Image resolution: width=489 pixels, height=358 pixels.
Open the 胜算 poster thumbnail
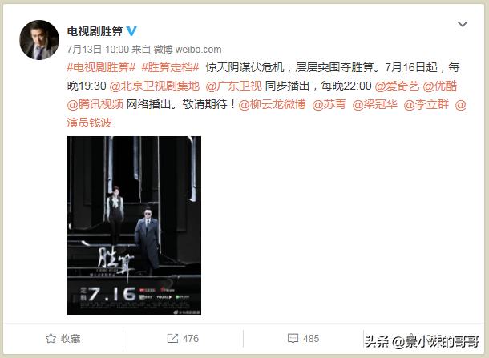pyautogui.click(x=134, y=225)
